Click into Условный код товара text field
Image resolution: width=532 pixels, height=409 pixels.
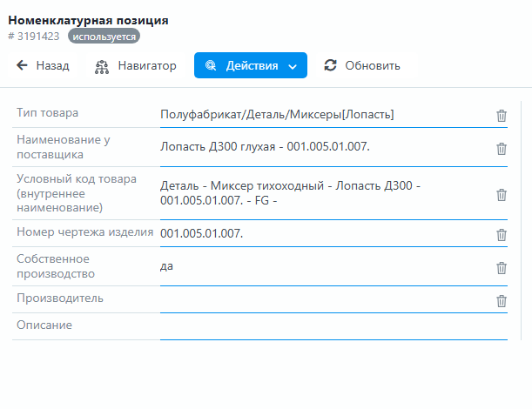click(x=322, y=194)
